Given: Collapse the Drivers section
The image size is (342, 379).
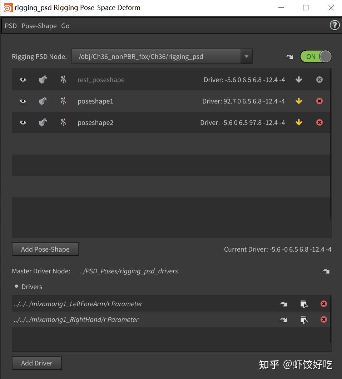Looking at the screenshot, I should 16,287.
